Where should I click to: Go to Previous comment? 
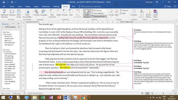point(65,13)
